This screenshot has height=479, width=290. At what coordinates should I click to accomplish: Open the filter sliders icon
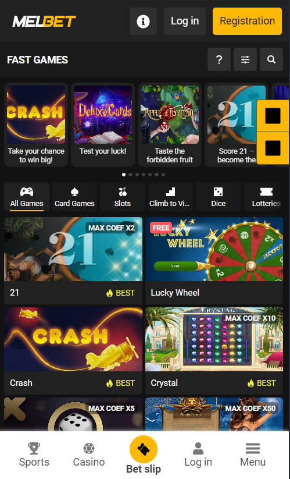pyautogui.click(x=245, y=59)
